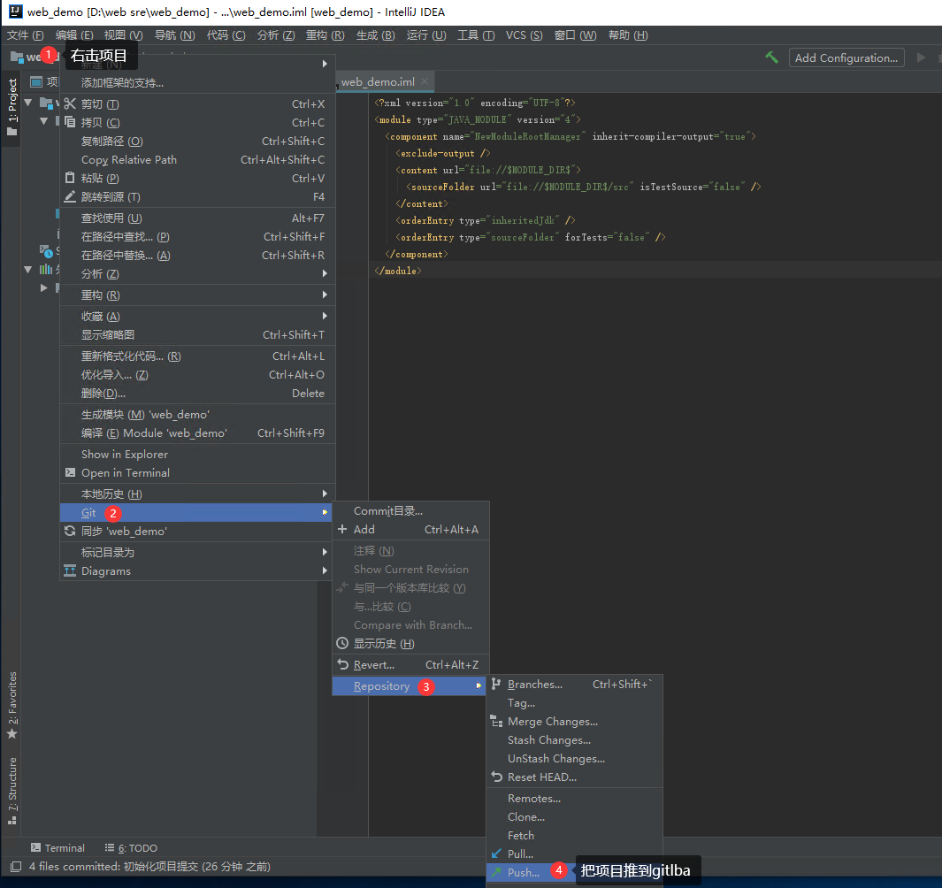Image resolution: width=942 pixels, height=888 pixels.
Task: Select 删除(D)... entry
Action: (x=197, y=394)
